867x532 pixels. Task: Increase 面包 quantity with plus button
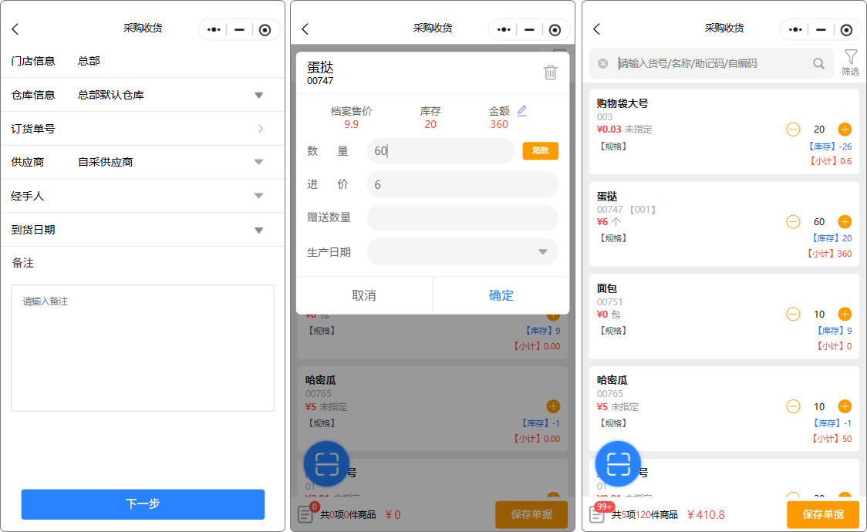click(x=845, y=314)
